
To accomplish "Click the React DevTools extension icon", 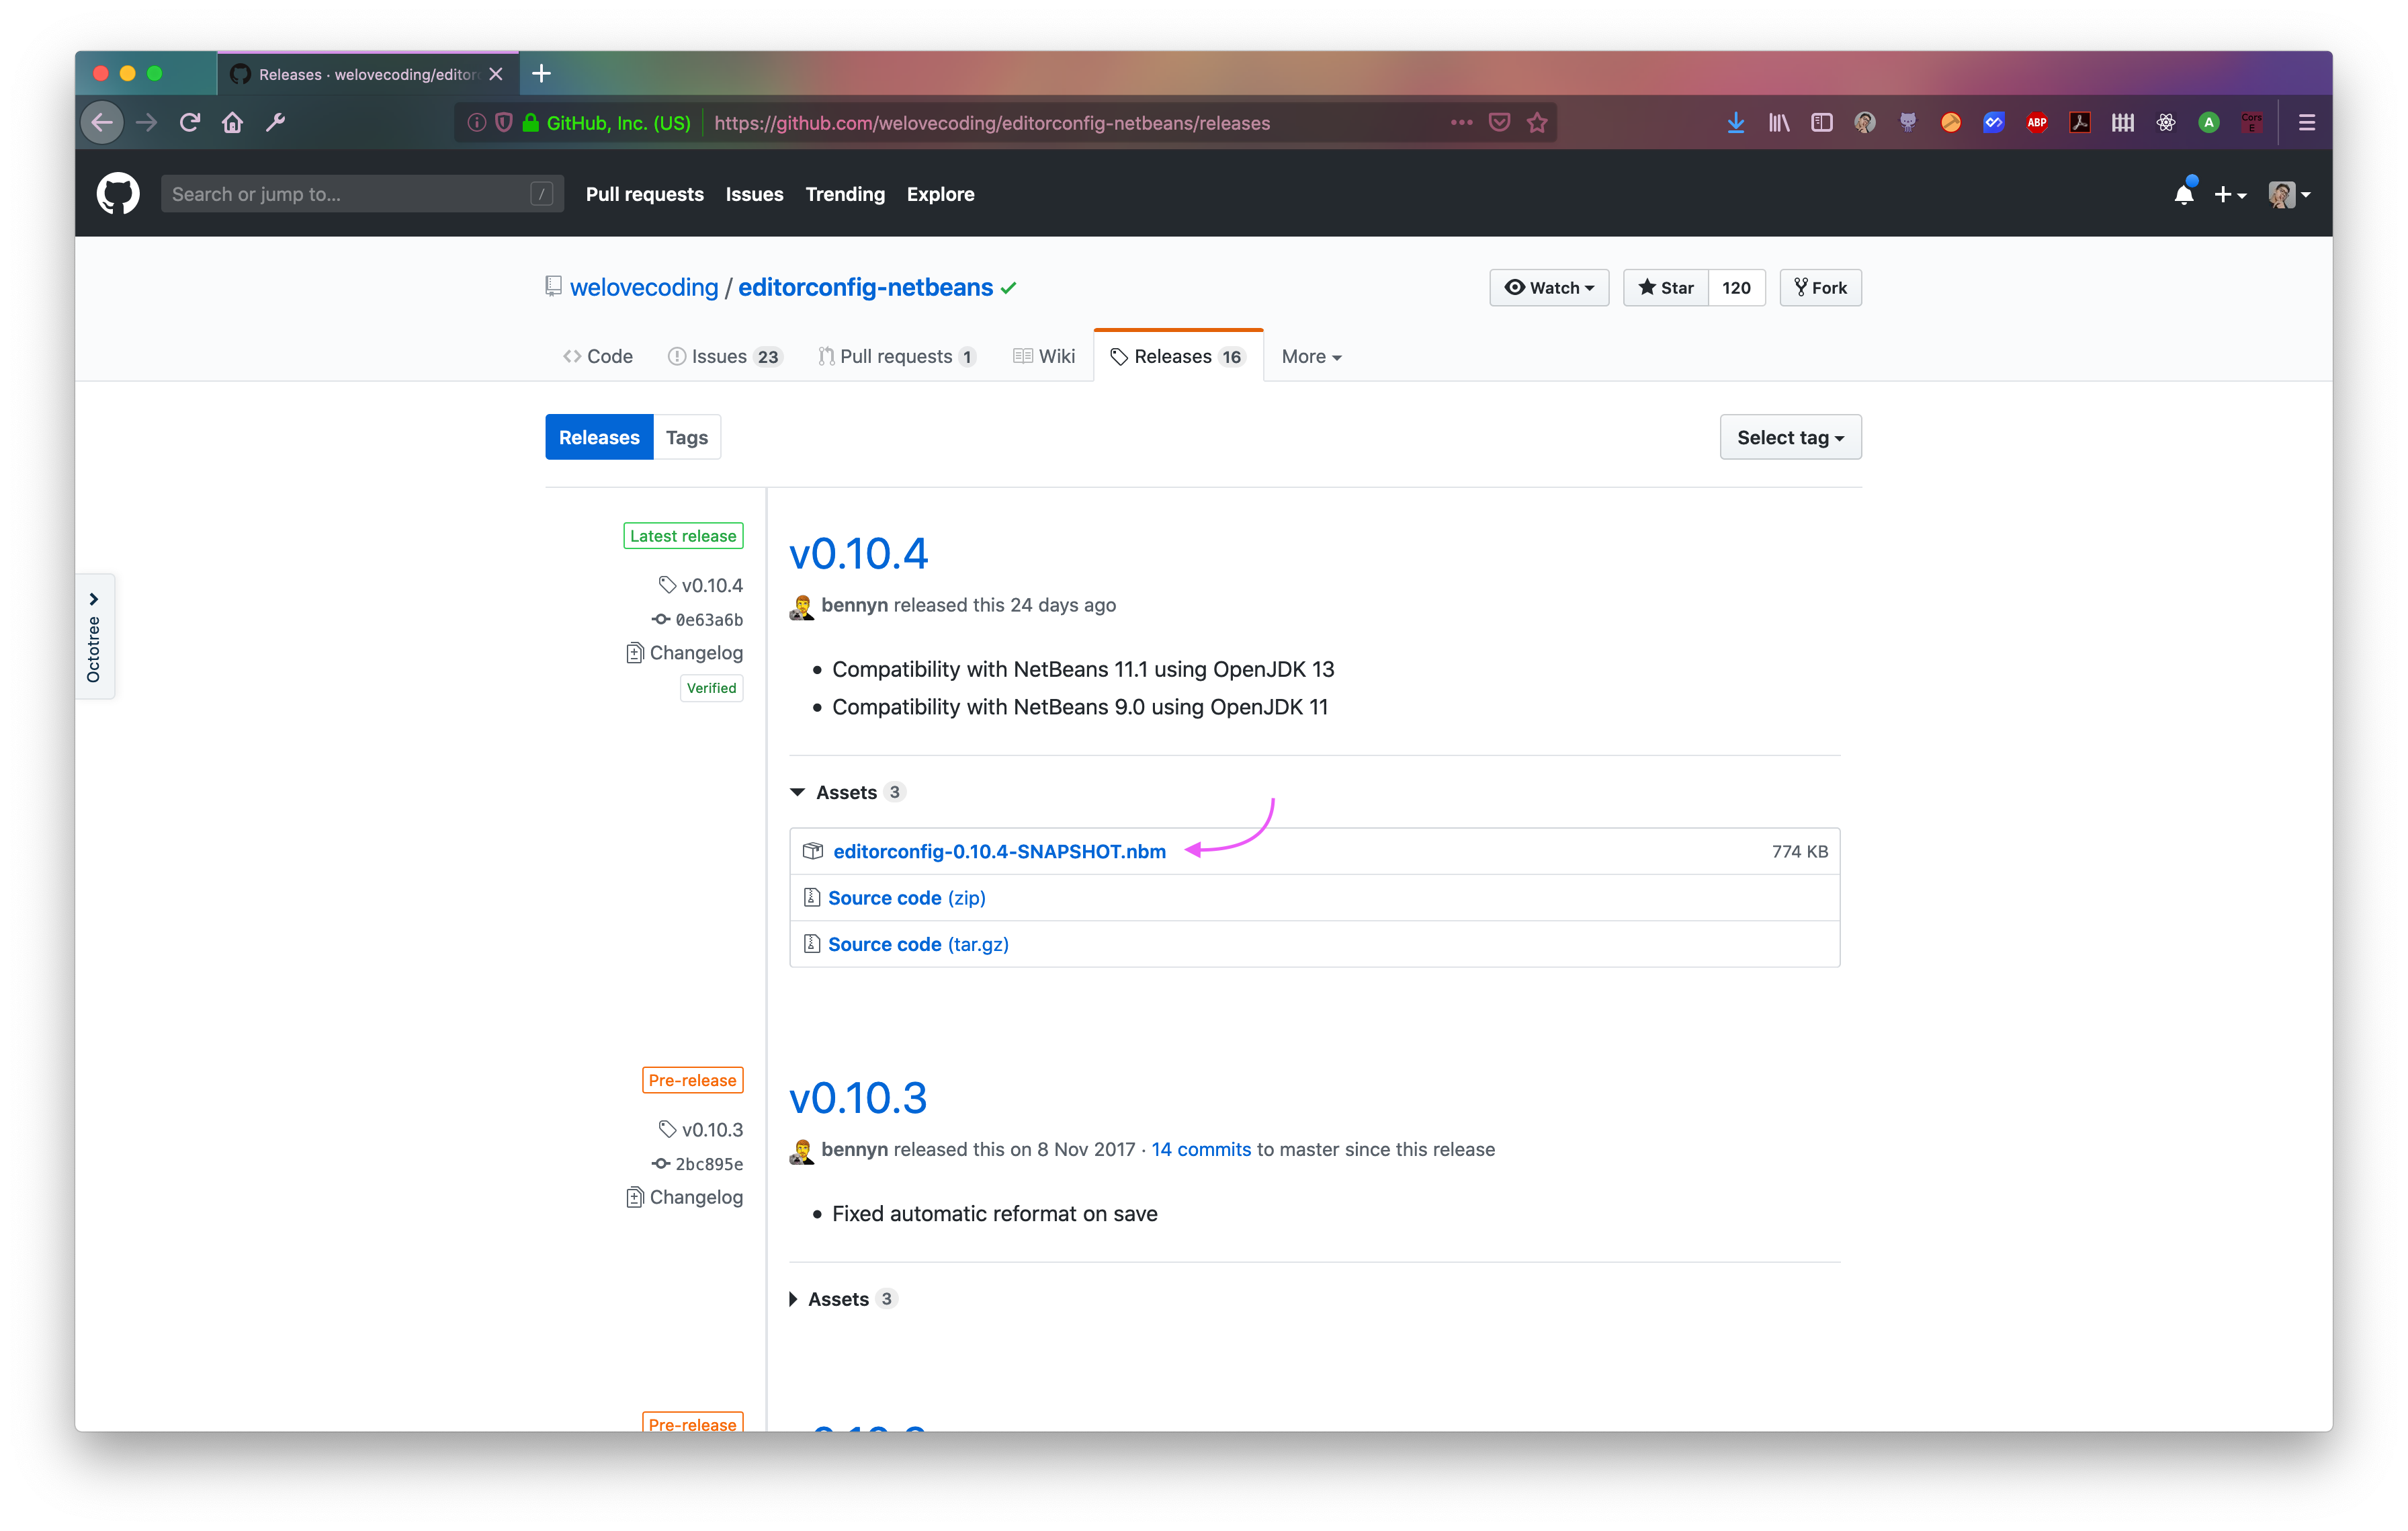I will (x=2166, y=123).
